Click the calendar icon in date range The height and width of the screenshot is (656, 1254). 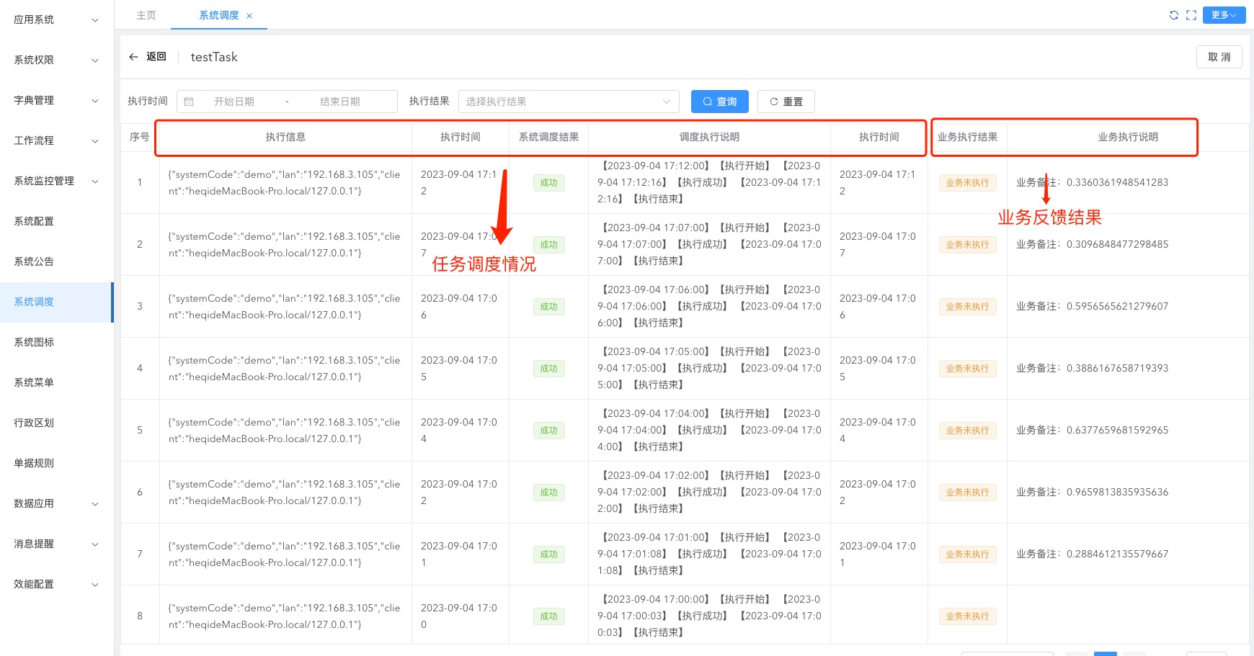(189, 102)
